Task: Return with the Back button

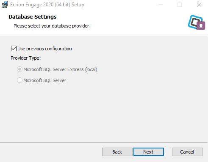Action: pyautogui.click(x=117, y=152)
